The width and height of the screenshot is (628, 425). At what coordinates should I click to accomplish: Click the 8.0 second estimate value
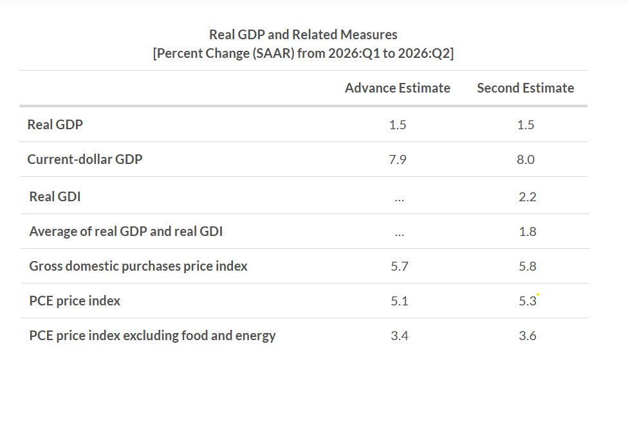click(x=526, y=159)
